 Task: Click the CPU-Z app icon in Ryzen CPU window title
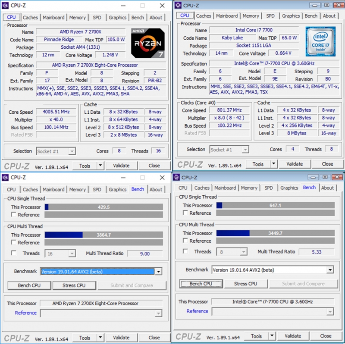pos(5,5)
